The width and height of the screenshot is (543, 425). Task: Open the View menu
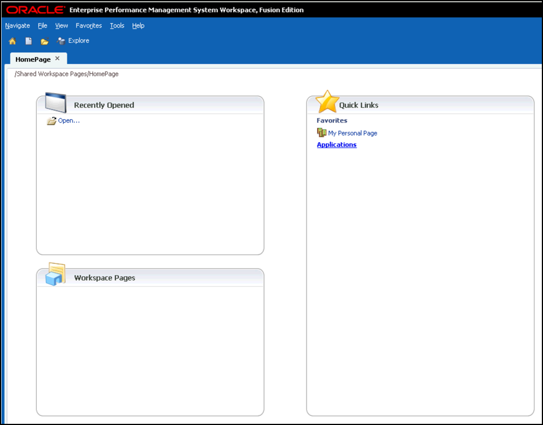62,26
